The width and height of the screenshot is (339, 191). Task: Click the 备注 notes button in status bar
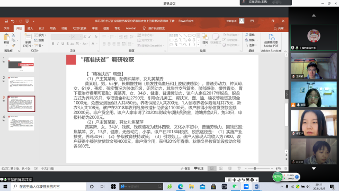click(x=185, y=168)
